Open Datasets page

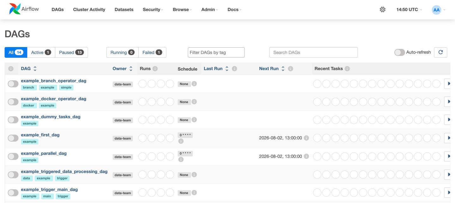pos(124,9)
